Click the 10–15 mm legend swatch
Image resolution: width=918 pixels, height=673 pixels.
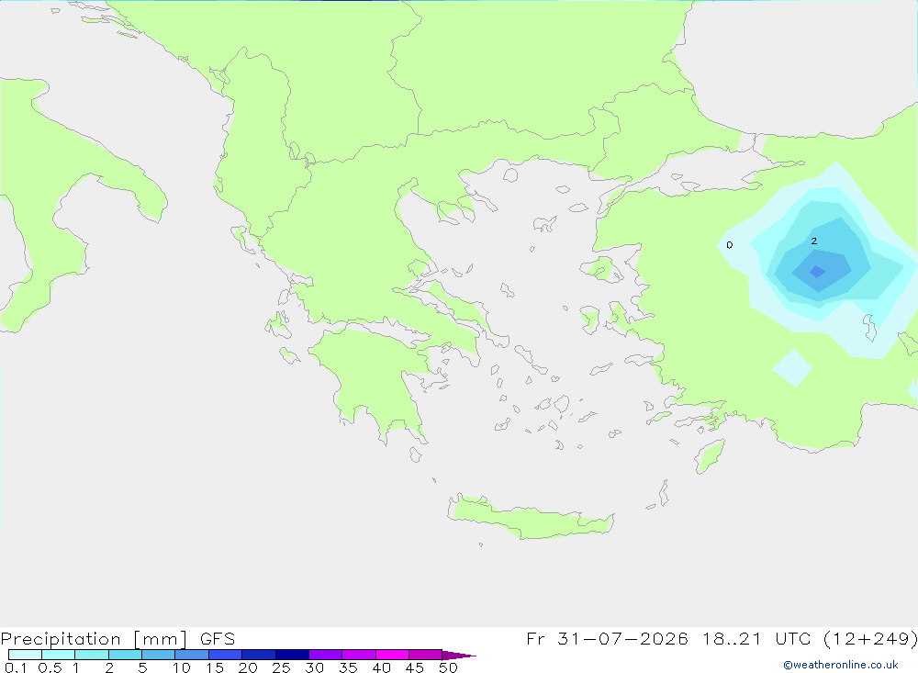tap(192, 655)
